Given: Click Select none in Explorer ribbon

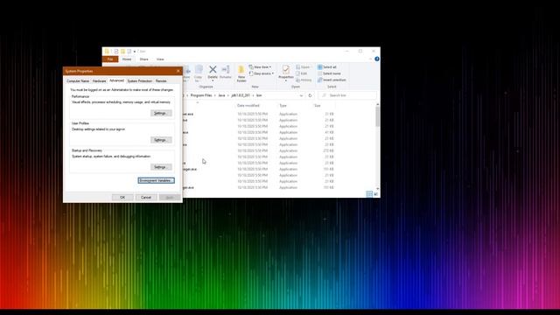Looking at the screenshot, I should click(x=329, y=73).
